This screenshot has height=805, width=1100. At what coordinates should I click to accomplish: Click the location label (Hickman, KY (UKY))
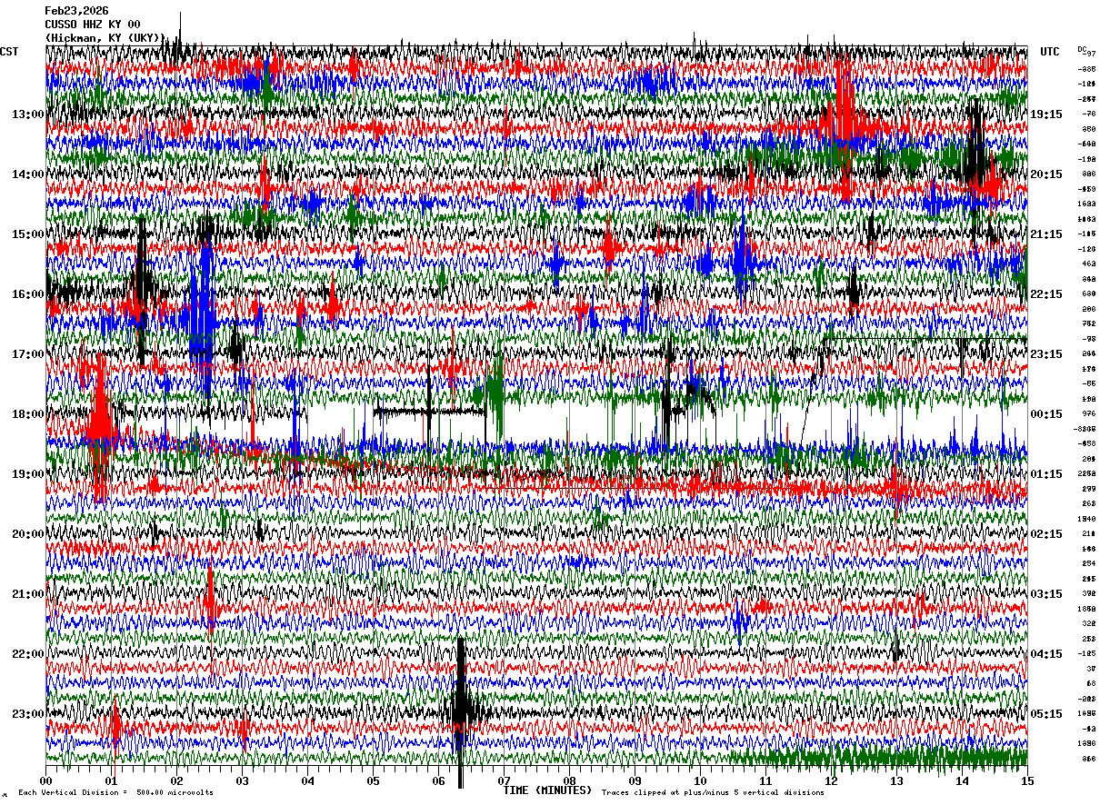(x=105, y=38)
